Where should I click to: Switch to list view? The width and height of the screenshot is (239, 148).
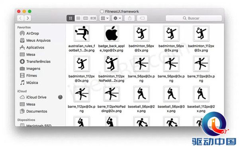tap(78, 18)
